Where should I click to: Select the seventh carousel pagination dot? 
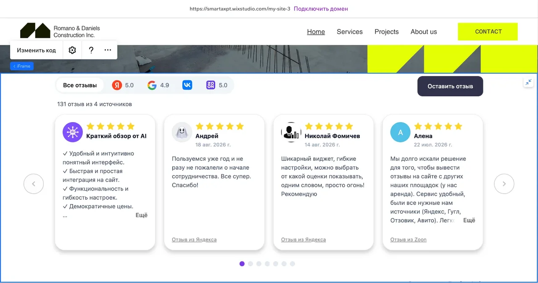(293, 264)
